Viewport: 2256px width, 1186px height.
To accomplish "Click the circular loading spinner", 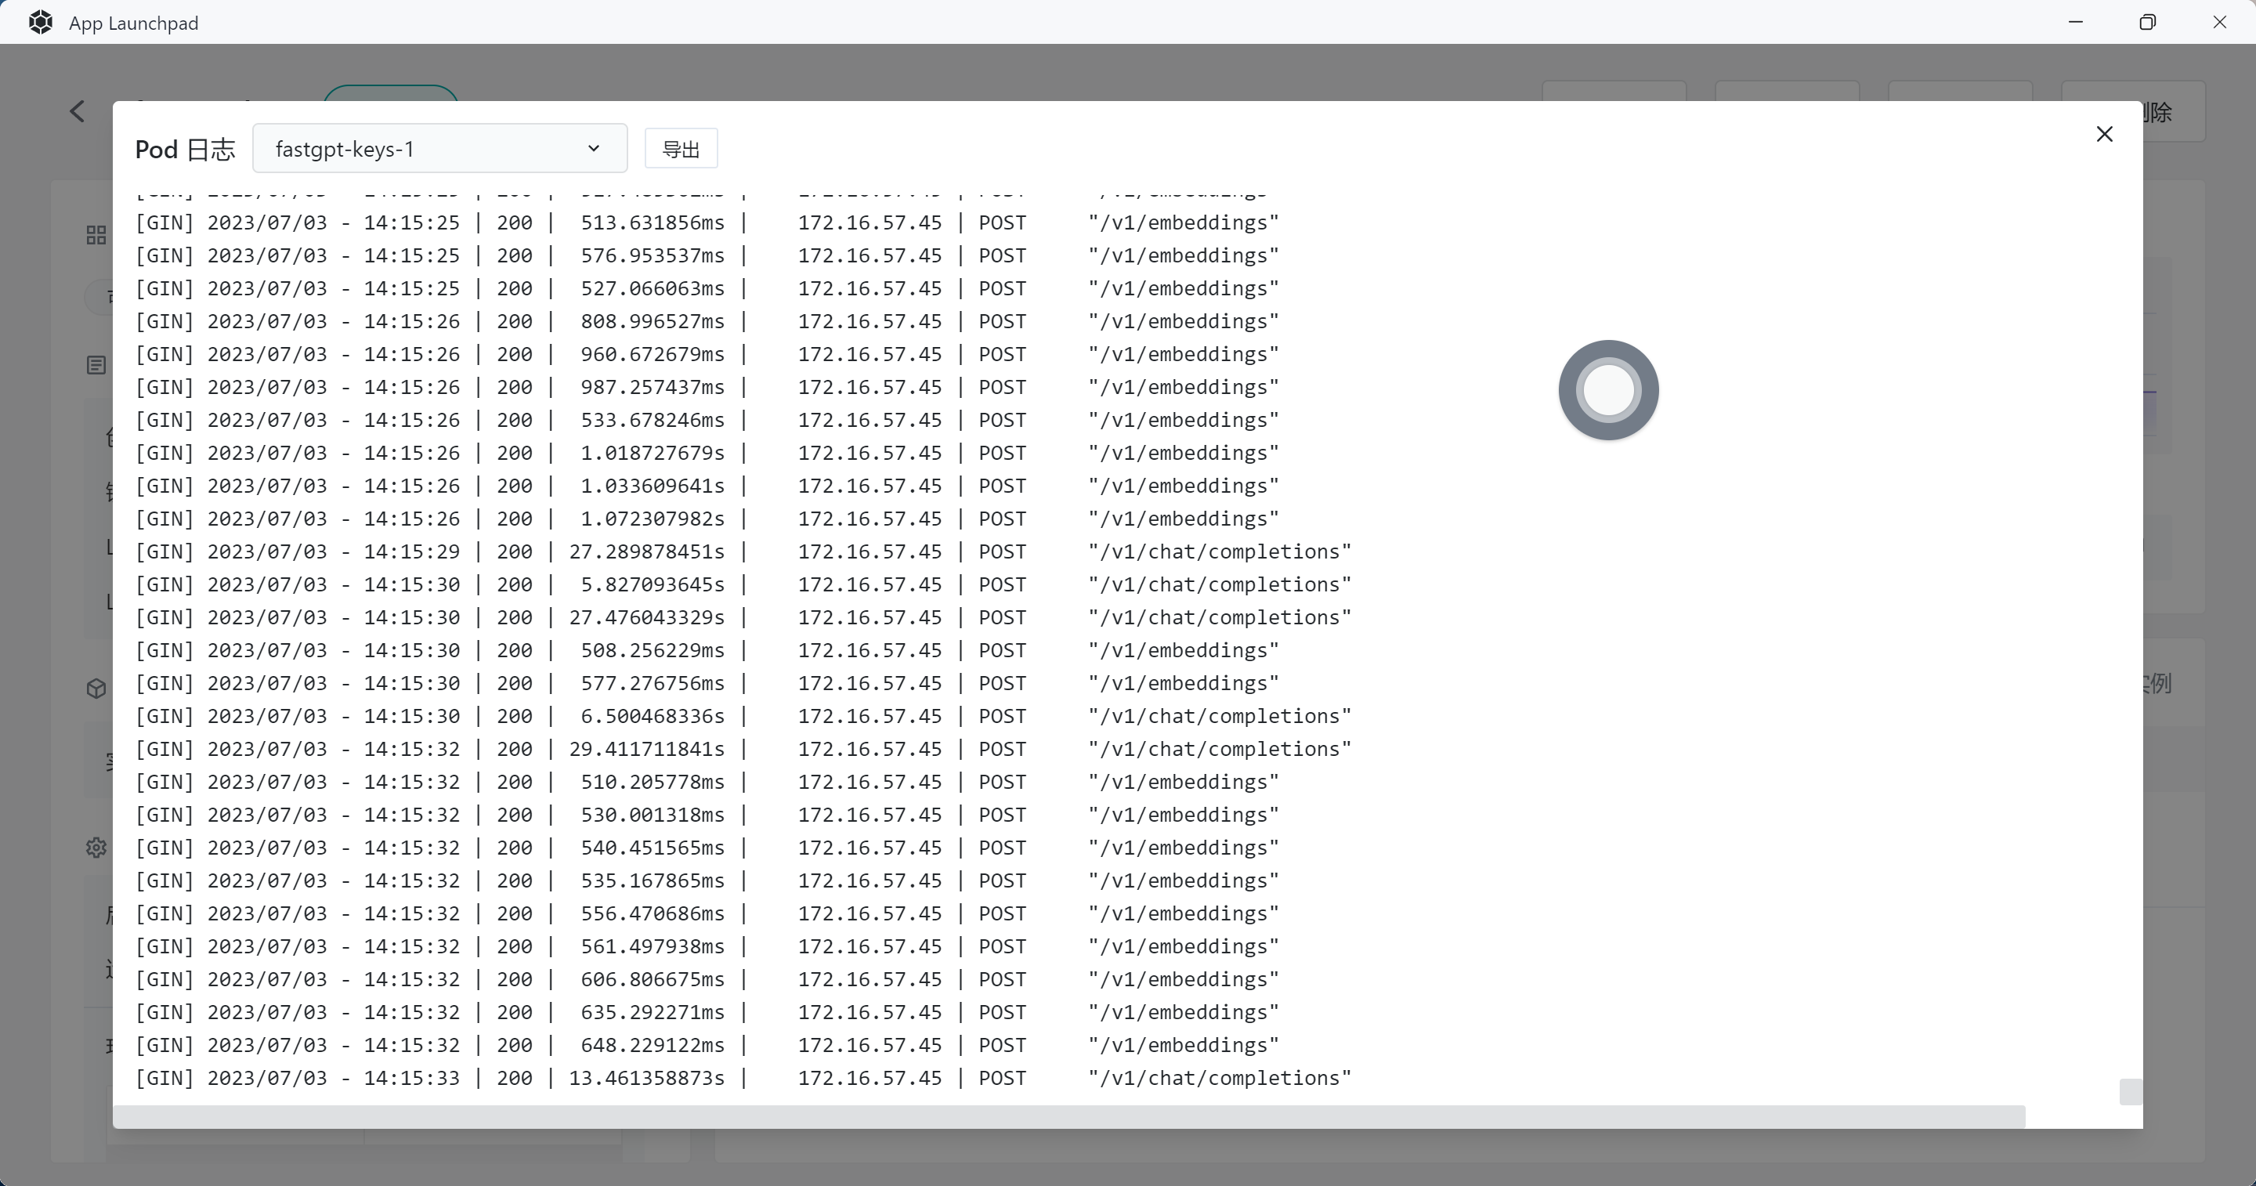I will pyautogui.click(x=1608, y=390).
